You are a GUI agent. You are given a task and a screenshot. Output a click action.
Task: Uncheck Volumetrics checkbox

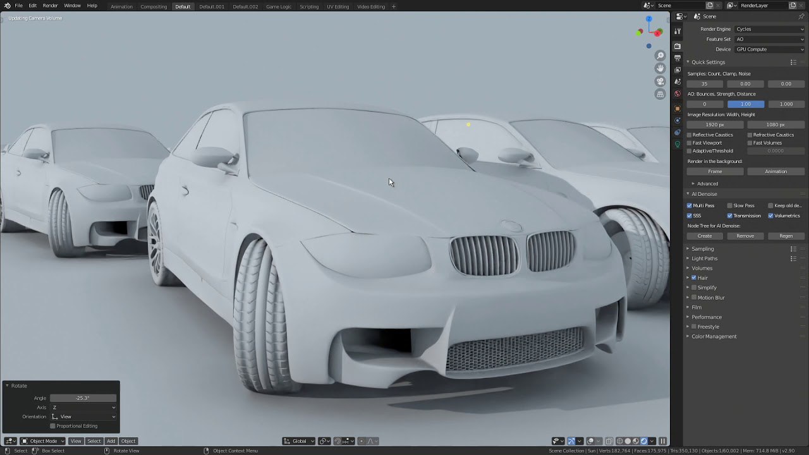pos(771,215)
